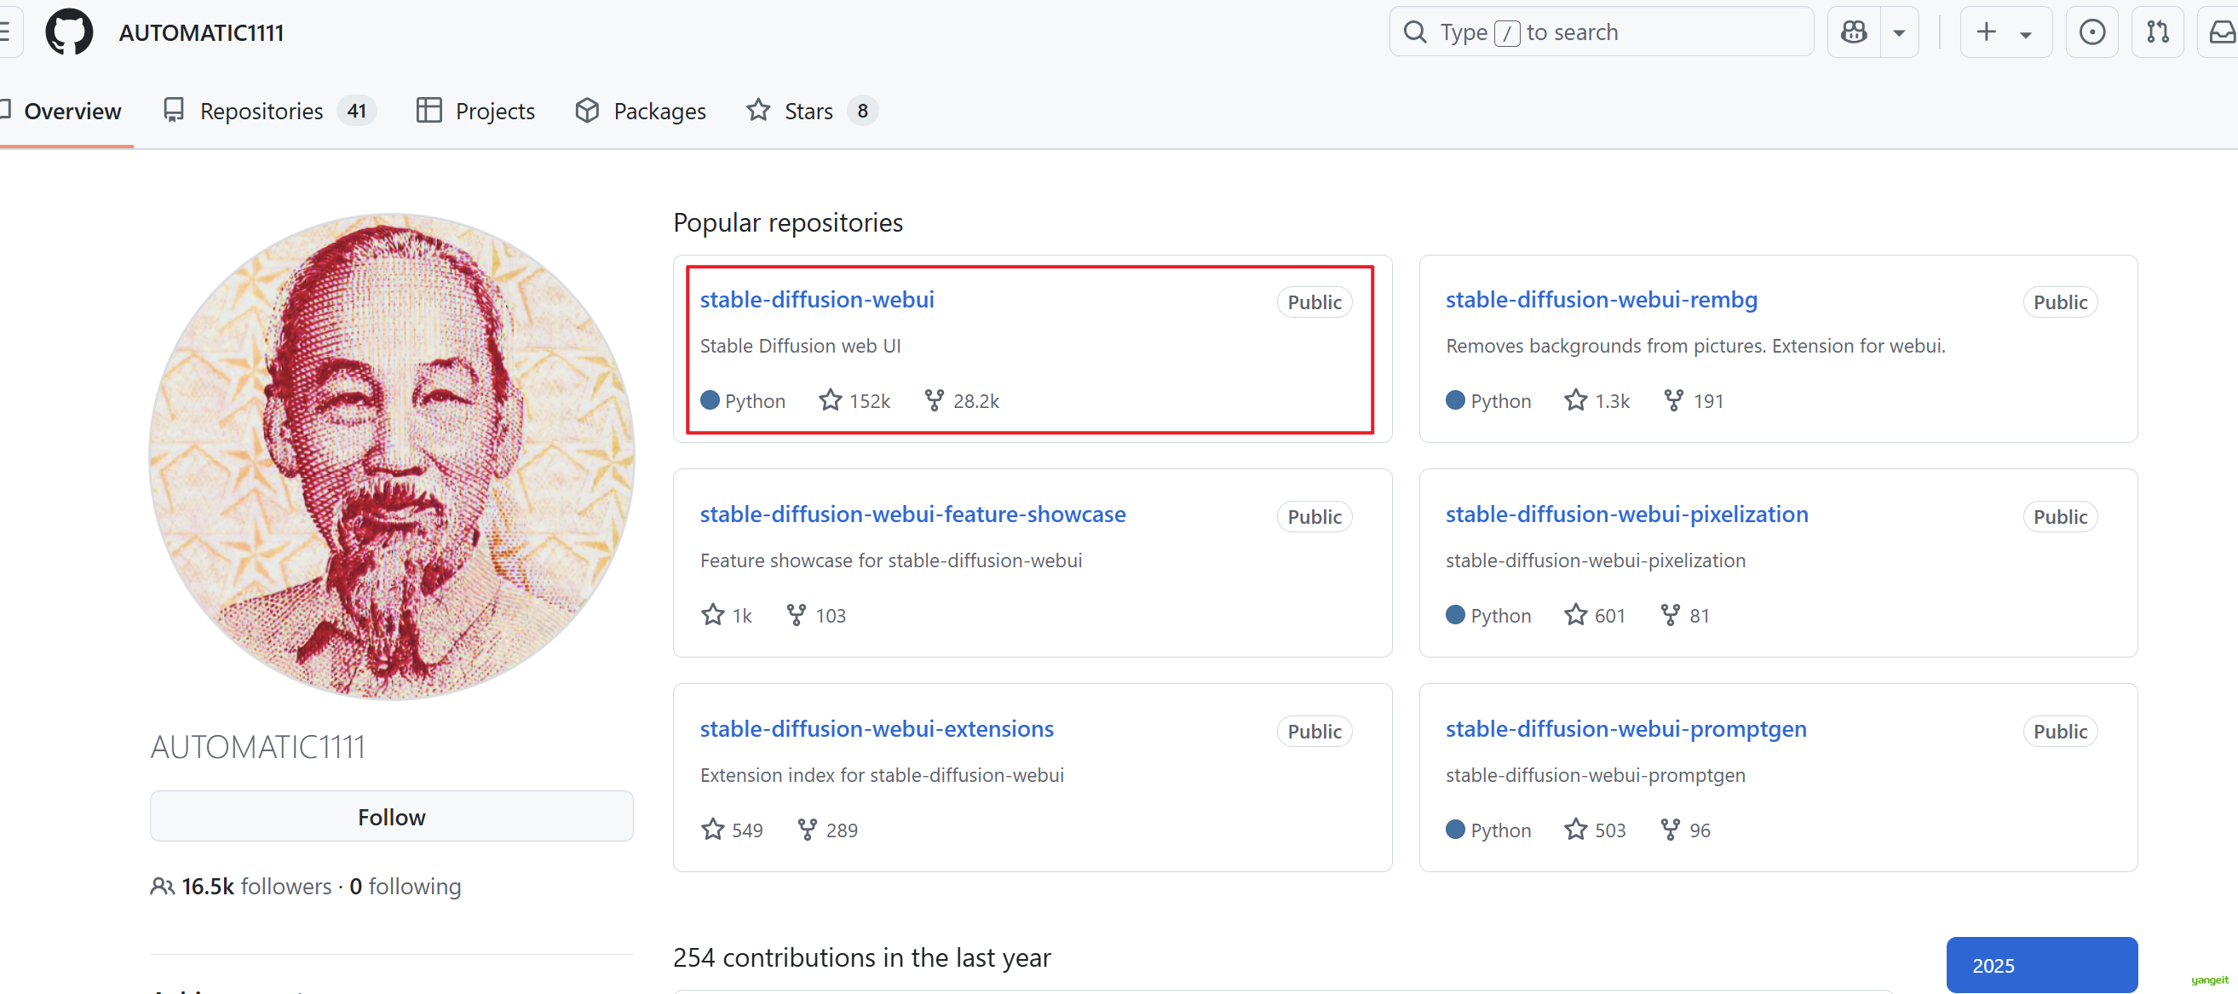Open stable-diffusion-webui-promptgen repository

(1625, 728)
